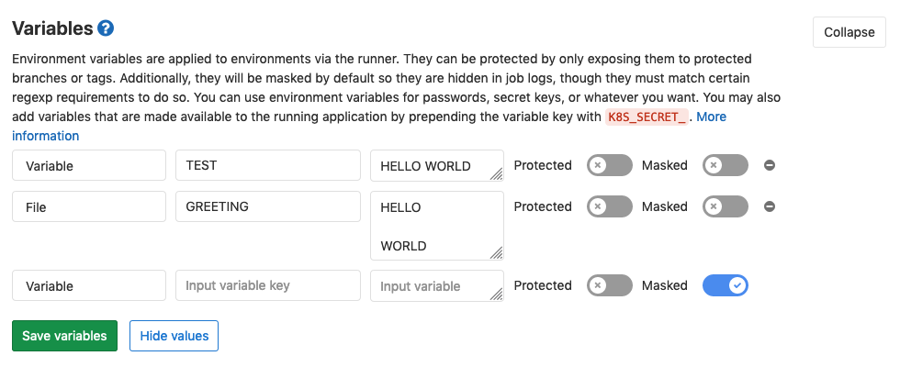Enable Protected for the GREETING variable

(610, 206)
